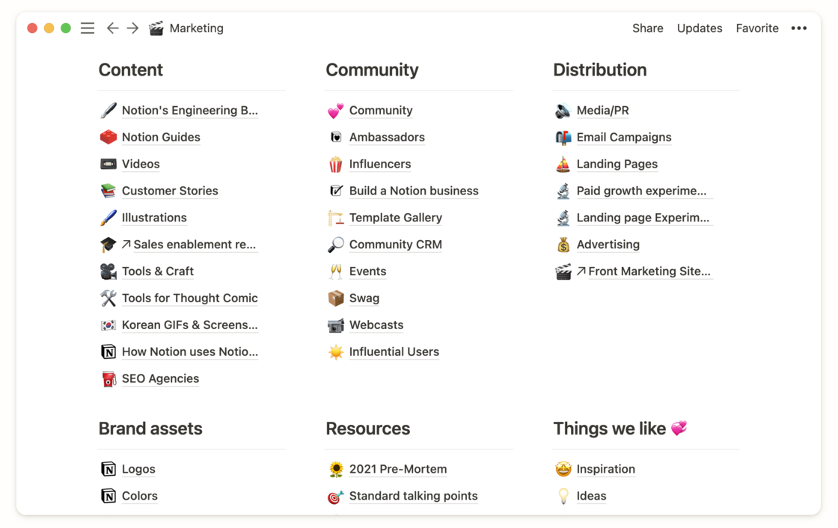The height and width of the screenshot is (528, 838).
Task: Open Build a Notion business page
Action: [414, 191]
